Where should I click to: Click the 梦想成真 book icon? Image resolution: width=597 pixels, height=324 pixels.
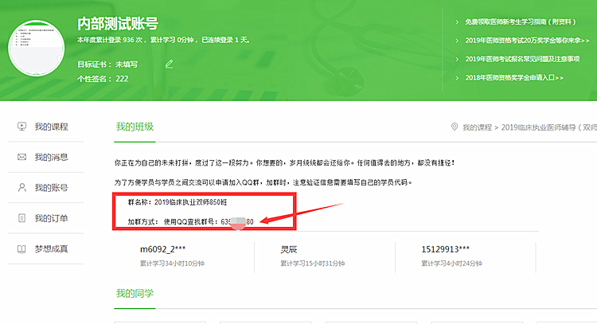tap(21, 249)
